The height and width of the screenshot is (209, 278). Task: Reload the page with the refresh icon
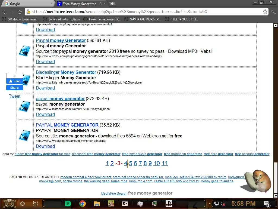click(20, 12)
